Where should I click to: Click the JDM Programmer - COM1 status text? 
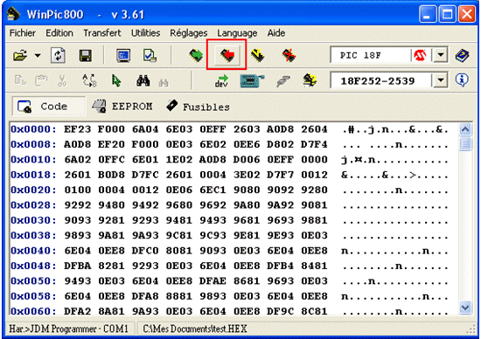click(68, 329)
